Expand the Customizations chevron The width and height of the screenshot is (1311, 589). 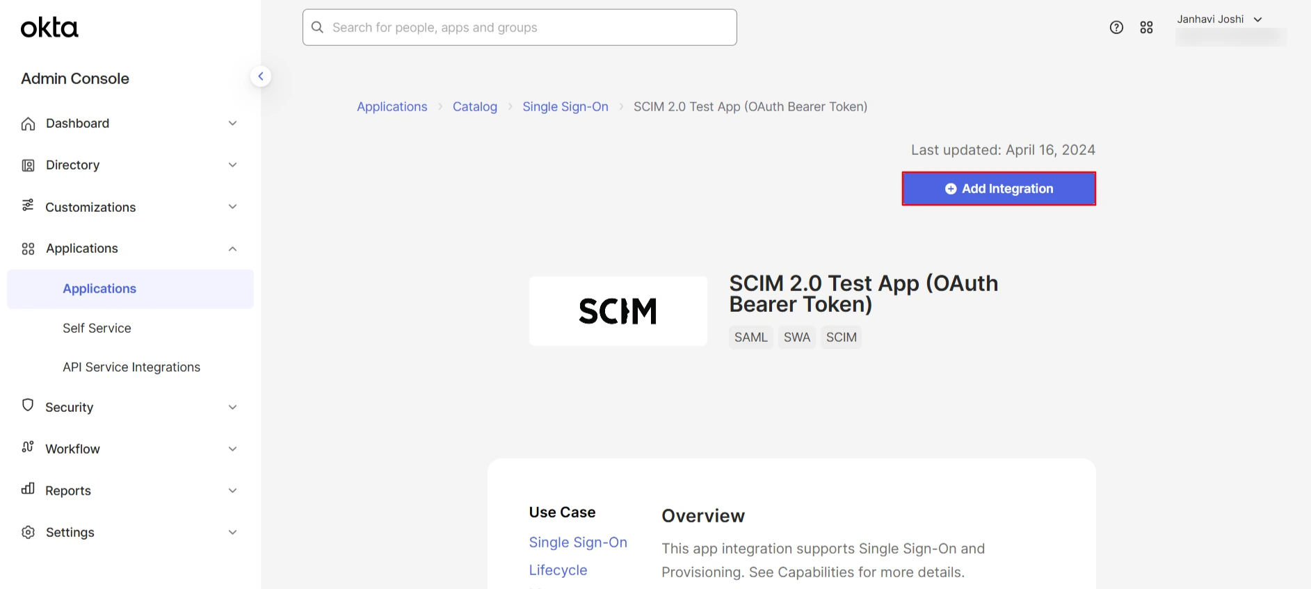pos(233,206)
